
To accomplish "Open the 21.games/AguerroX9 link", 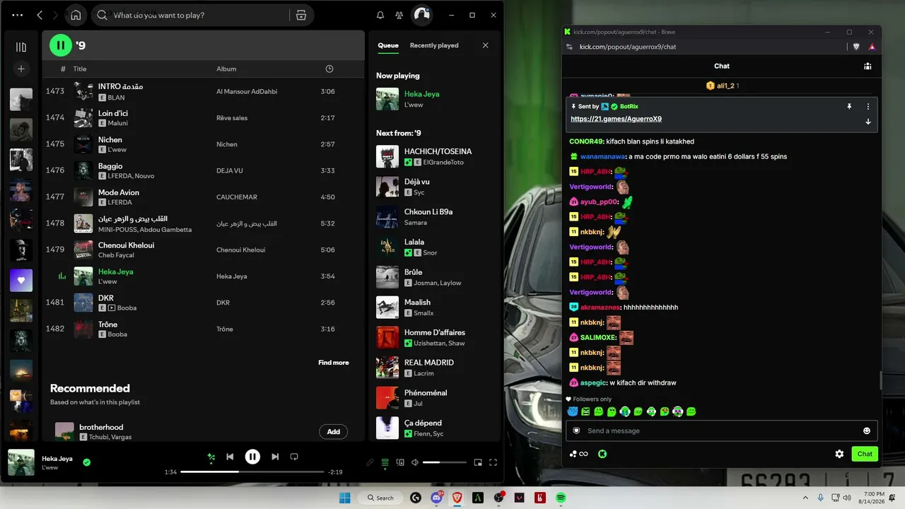I will 616,119.
